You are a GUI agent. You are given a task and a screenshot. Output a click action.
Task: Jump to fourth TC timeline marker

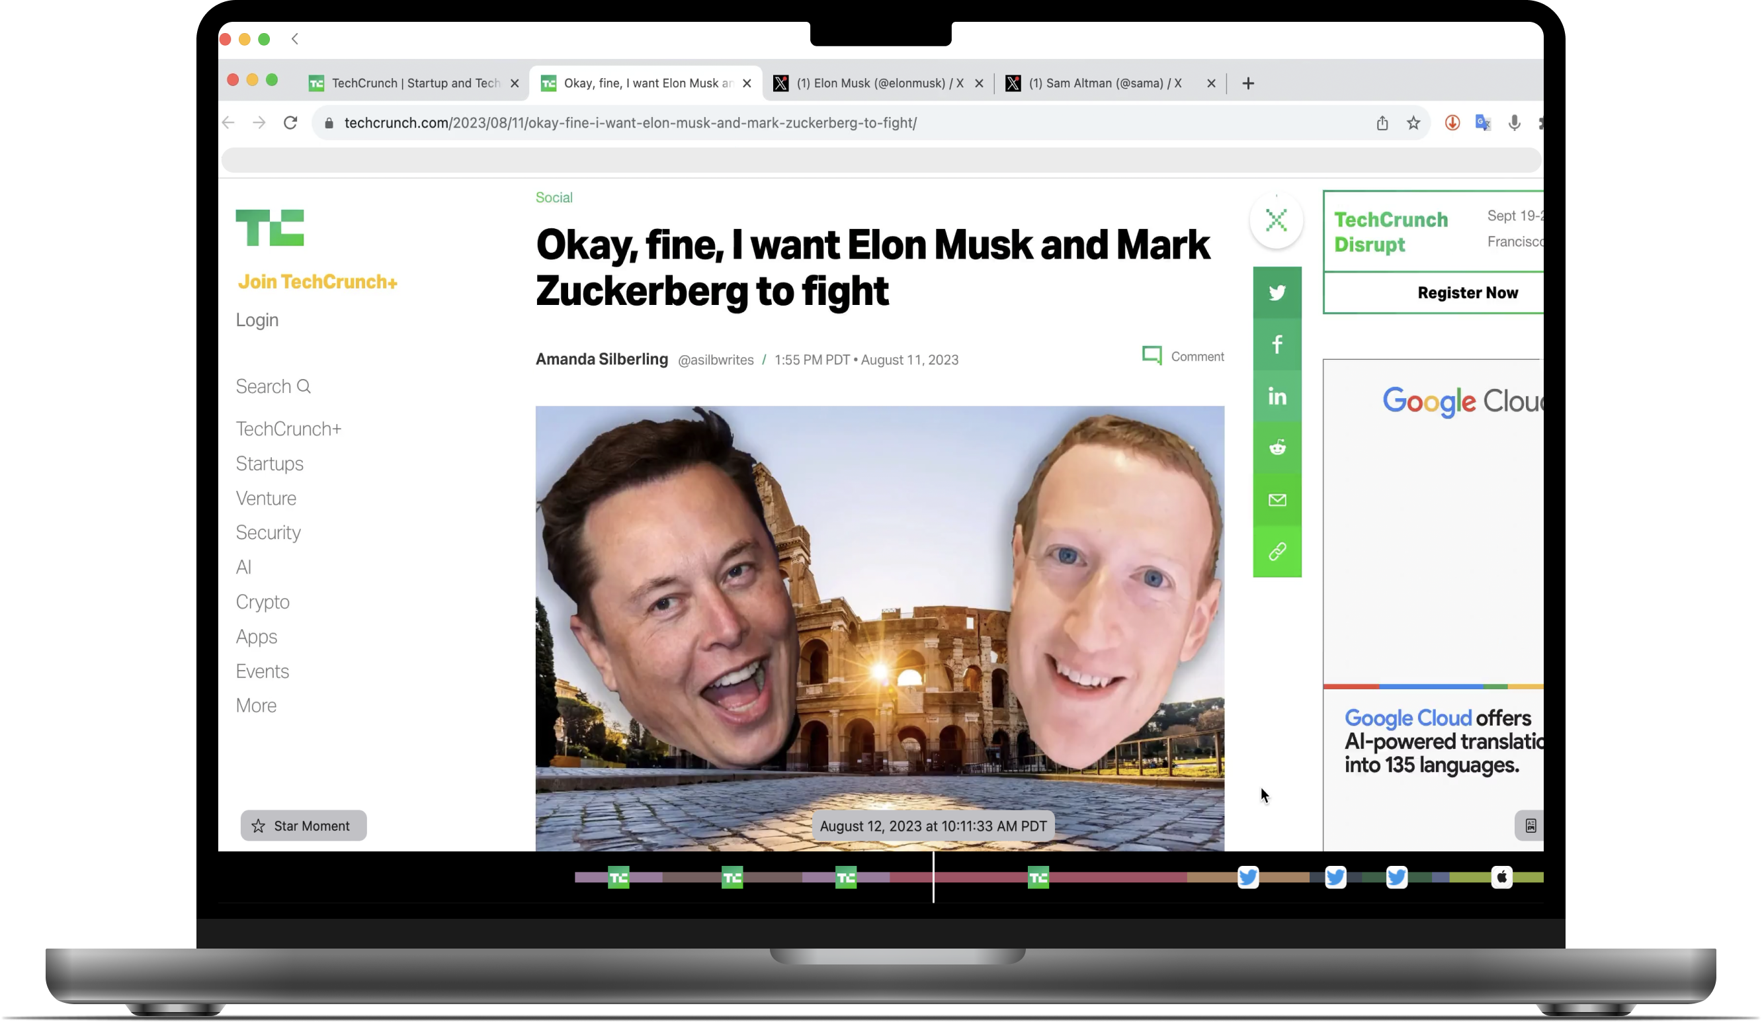tap(1038, 877)
